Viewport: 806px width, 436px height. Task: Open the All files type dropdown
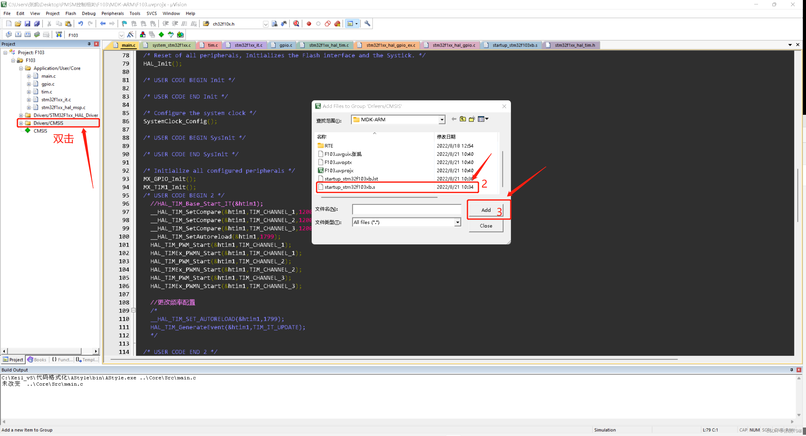(458, 222)
